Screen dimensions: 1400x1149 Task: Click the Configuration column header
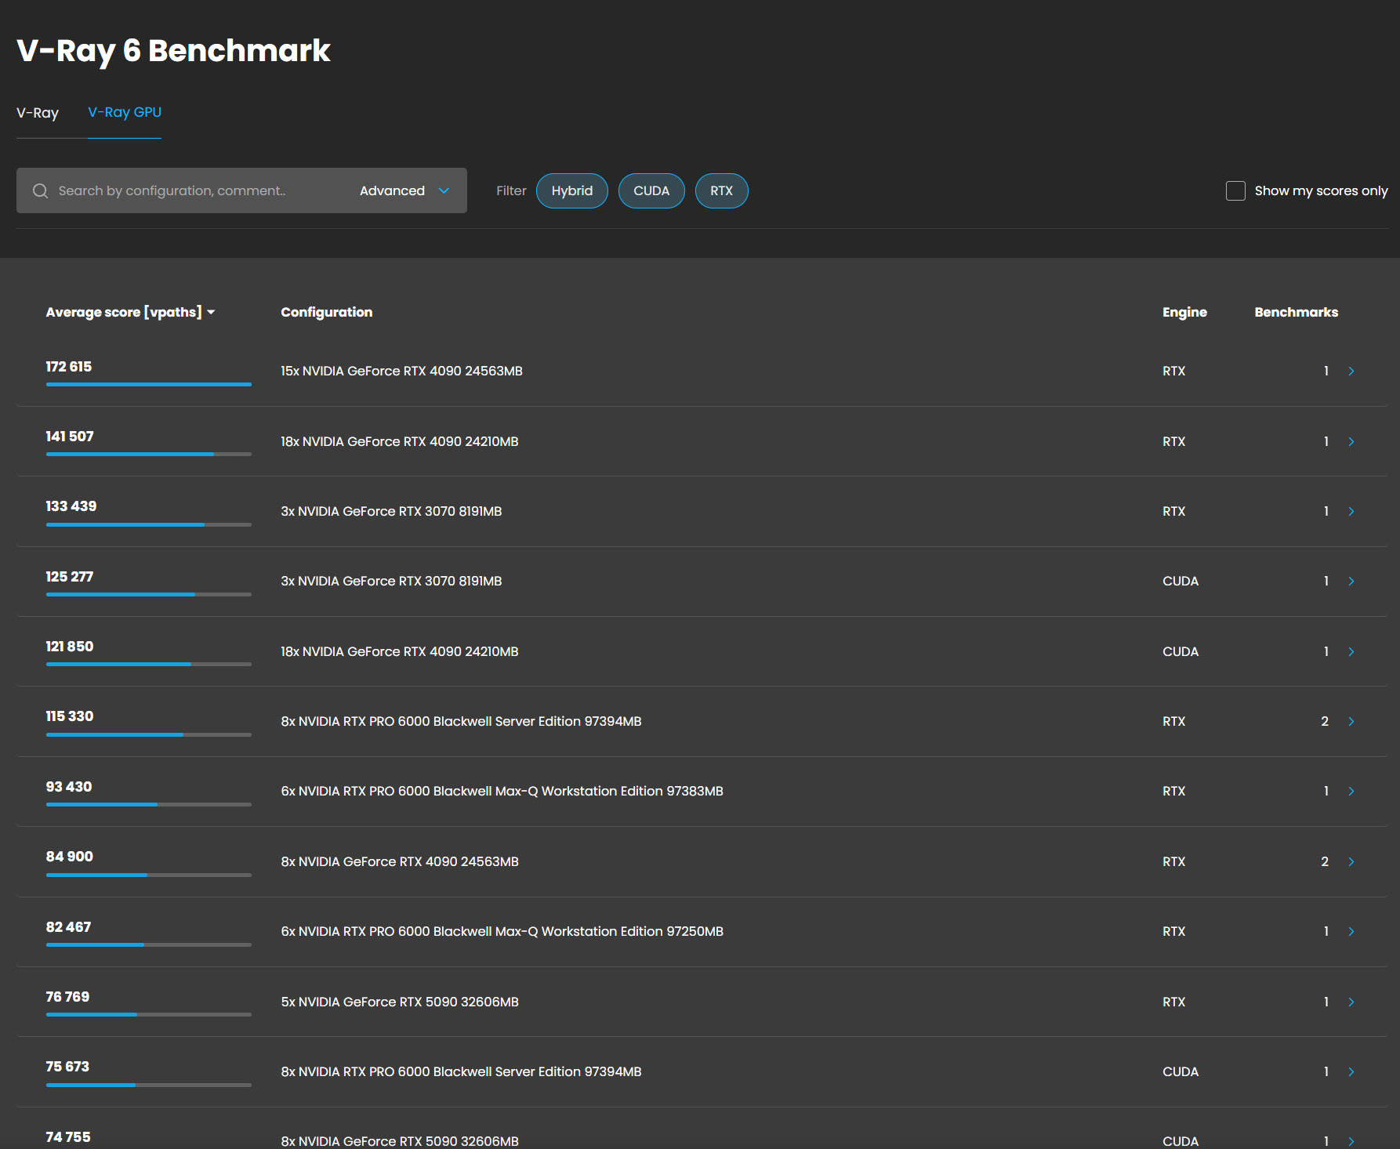[327, 312]
